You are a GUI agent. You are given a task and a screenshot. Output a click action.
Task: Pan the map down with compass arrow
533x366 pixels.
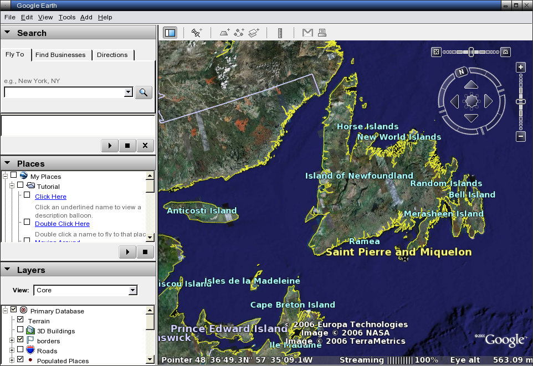click(471, 118)
